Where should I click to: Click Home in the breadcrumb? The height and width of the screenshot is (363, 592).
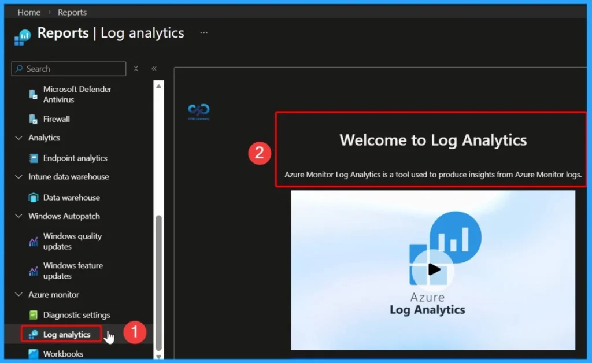click(28, 12)
